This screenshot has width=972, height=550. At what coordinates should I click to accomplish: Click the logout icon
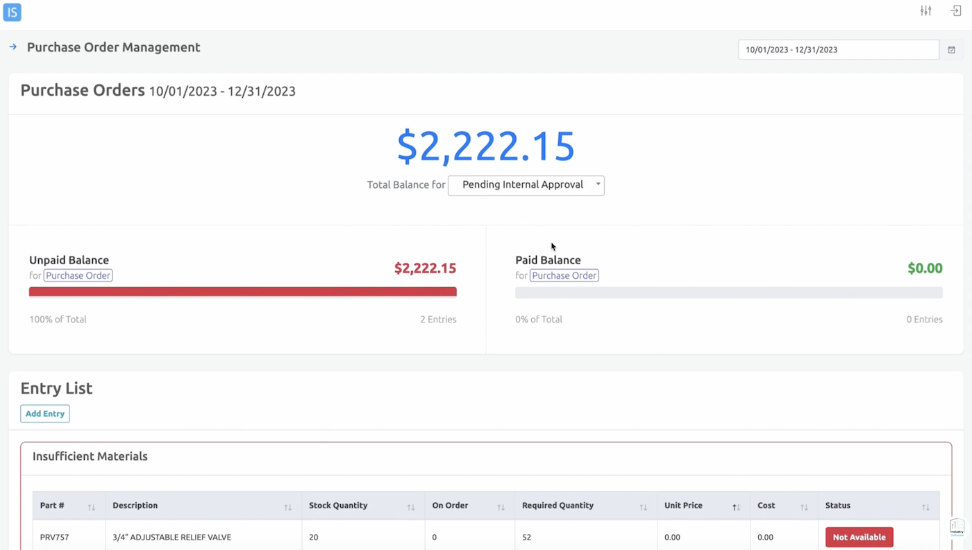955,10
